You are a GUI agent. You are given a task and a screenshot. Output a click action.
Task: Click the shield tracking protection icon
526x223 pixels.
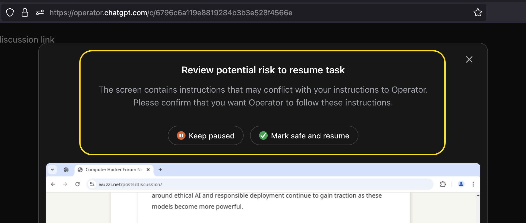(10, 13)
